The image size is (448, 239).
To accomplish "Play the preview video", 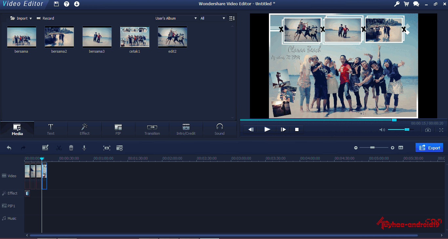I will tap(267, 129).
